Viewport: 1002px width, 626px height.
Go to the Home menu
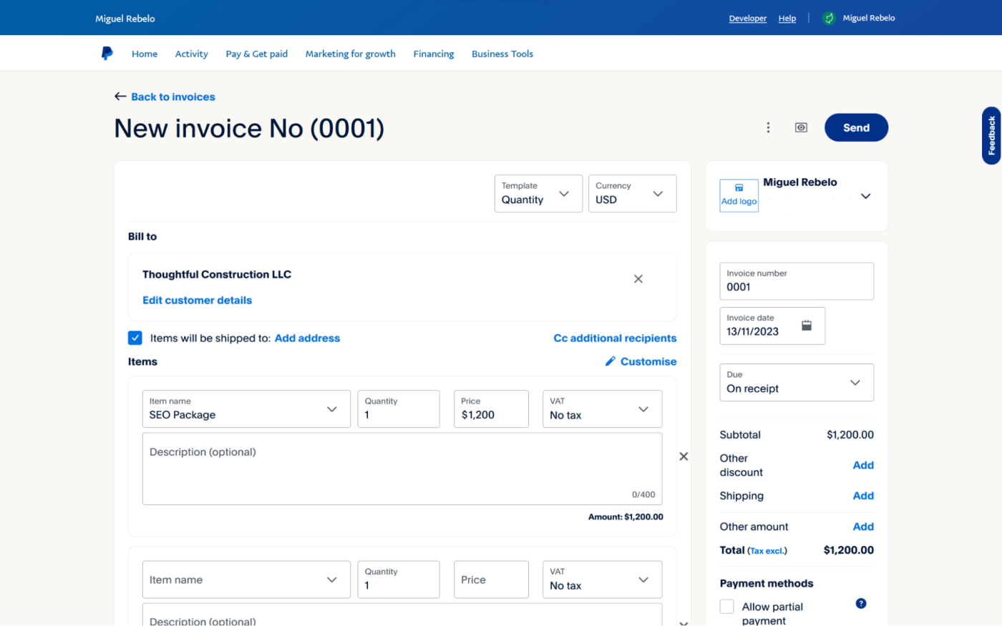point(145,54)
